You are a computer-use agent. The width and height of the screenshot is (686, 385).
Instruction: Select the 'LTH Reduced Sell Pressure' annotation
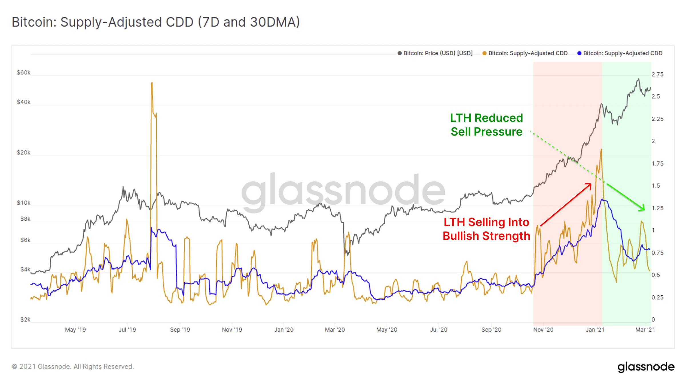(x=486, y=125)
